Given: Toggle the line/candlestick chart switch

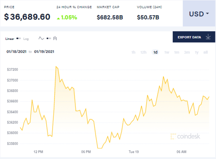Looking at the screenshot, I should coord(48,39).
